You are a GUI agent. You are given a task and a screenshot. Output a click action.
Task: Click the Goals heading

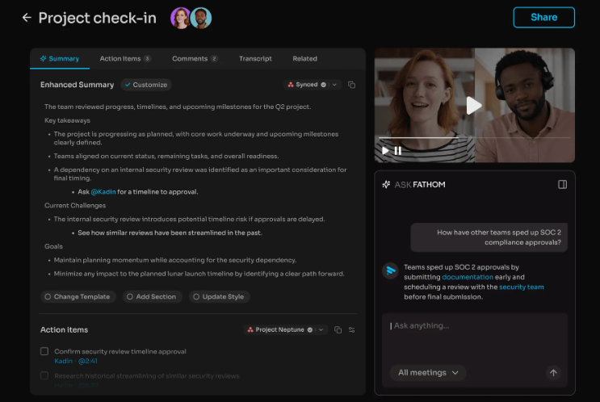coord(53,246)
